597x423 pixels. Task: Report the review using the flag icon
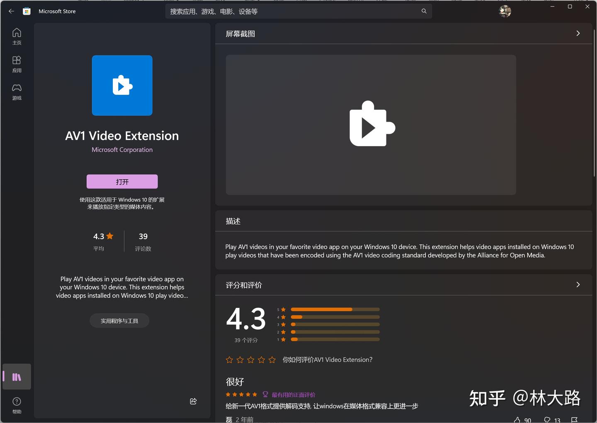(575, 419)
